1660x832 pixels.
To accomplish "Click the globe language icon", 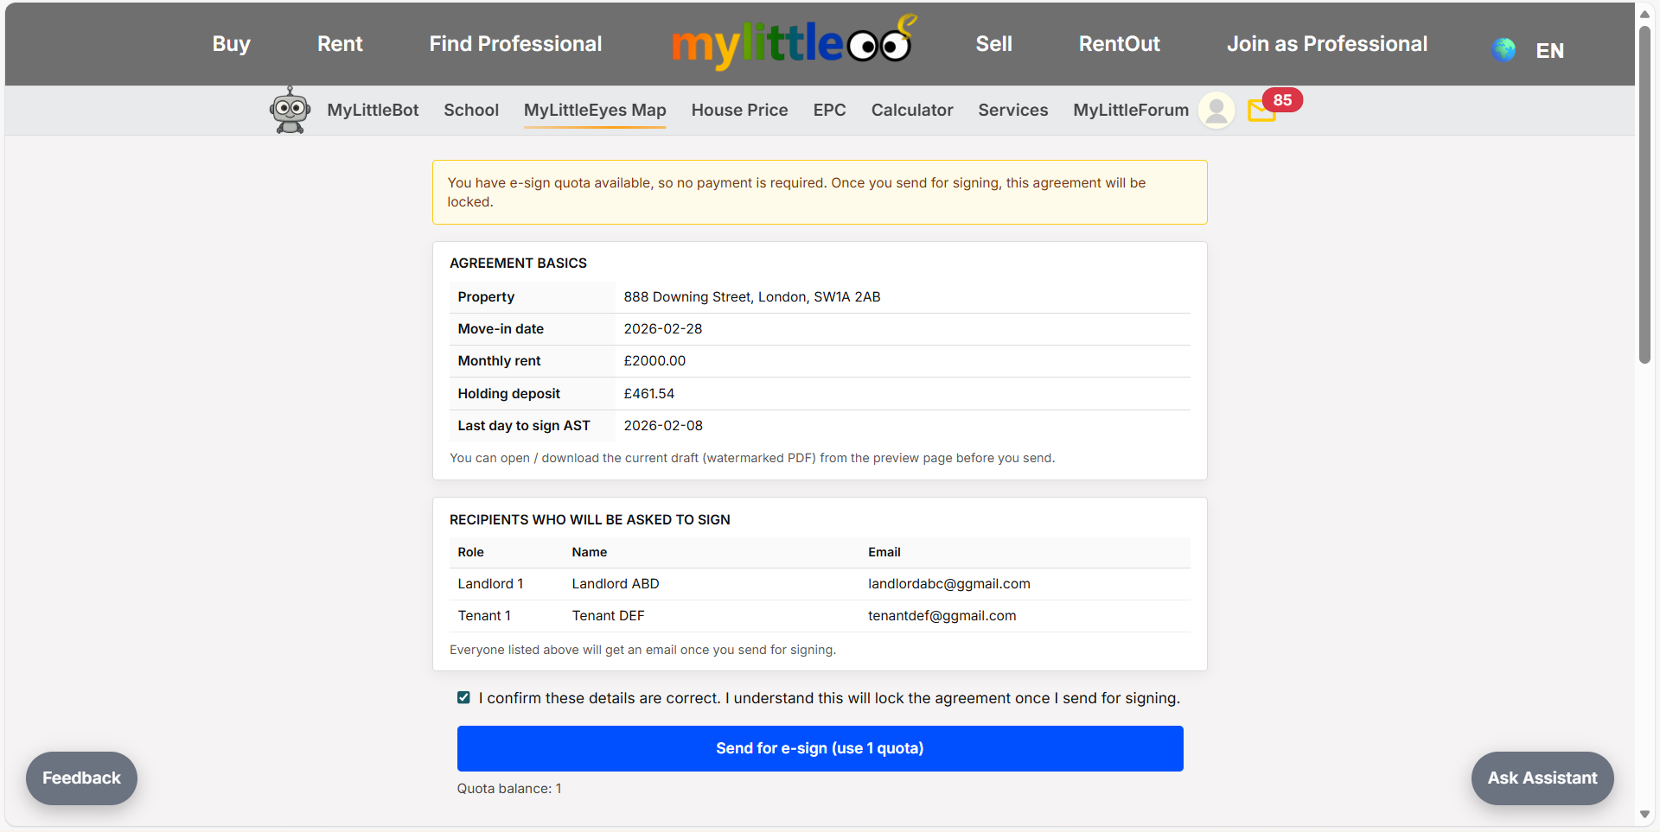I will tap(1504, 49).
